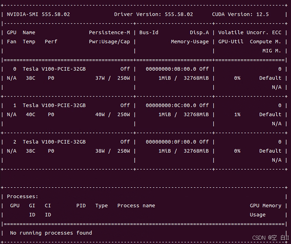Click the Compute M. header text

pos(265,41)
